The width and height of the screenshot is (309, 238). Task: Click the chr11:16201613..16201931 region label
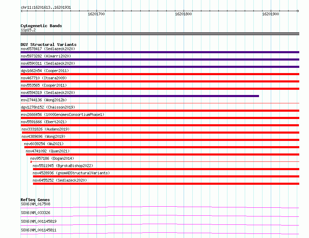pyautogui.click(x=46, y=7)
